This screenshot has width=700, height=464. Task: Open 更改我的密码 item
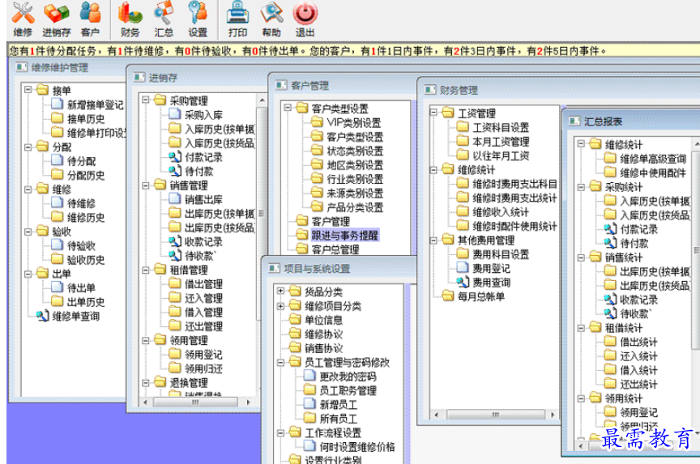pyautogui.click(x=339, y=376)
